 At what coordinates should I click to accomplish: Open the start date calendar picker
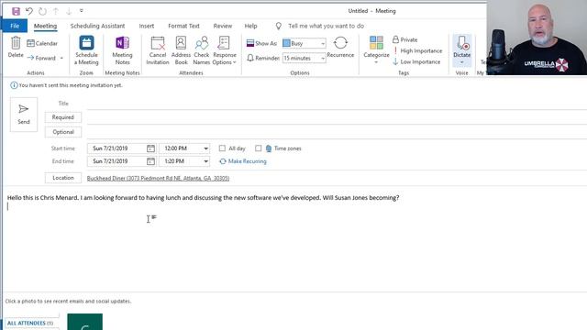tap(150, 148)
